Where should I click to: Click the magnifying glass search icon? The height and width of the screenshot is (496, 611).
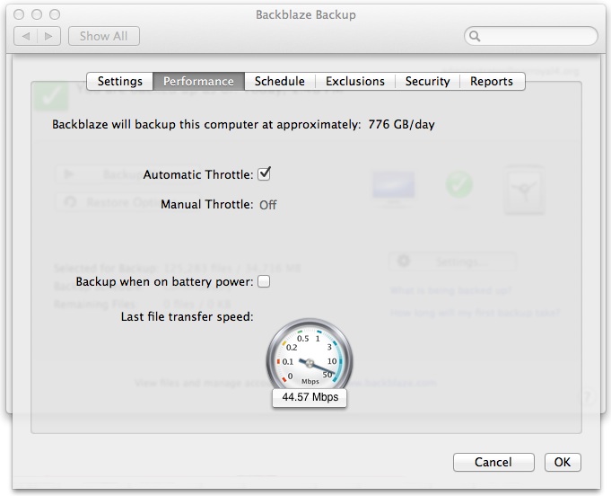click(x=475, y=36)
